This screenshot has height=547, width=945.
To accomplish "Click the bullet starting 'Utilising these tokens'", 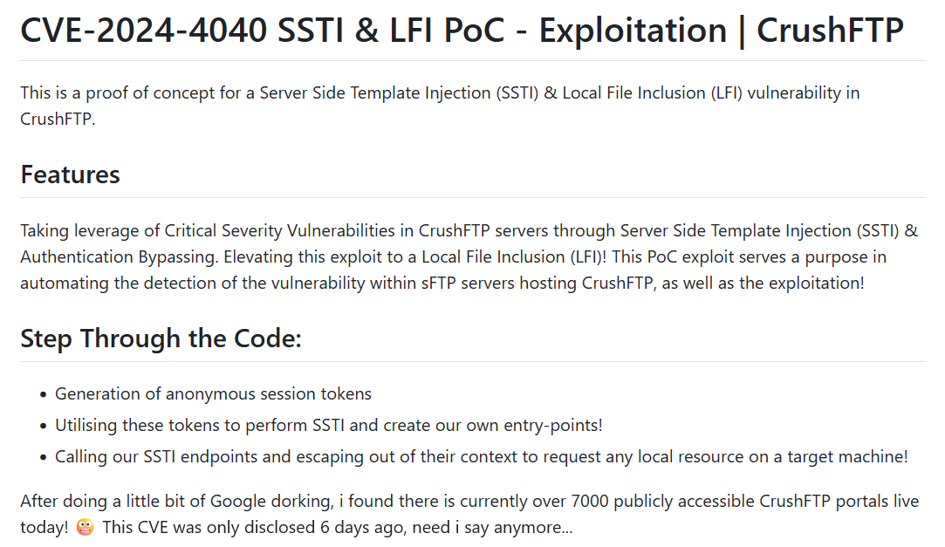I will pyautogui.click(x=328, y=426).
